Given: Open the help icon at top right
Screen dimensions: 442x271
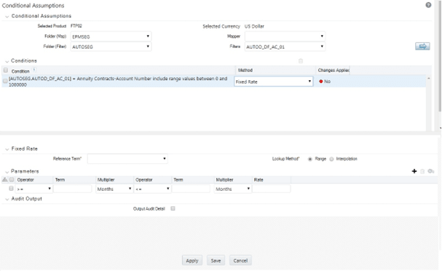Looking at the screenshot, I should [428, 5].
